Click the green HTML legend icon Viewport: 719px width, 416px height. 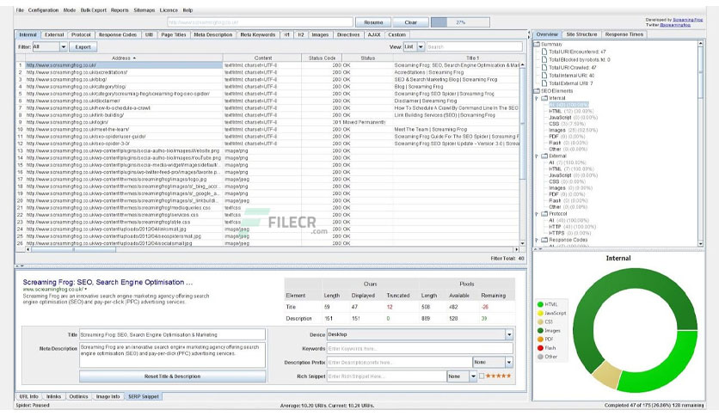coord(540,304)
